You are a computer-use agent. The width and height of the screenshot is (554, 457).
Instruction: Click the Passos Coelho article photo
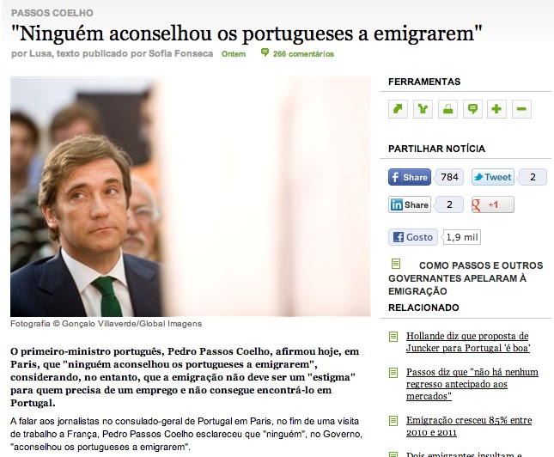191,197
